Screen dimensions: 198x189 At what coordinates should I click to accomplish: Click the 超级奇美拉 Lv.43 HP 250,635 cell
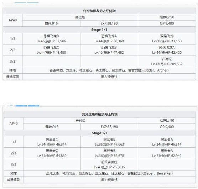pyautogui.click(x=109, y=165)
